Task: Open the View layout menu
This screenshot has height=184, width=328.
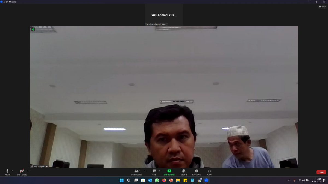Action: coord(322,7)
